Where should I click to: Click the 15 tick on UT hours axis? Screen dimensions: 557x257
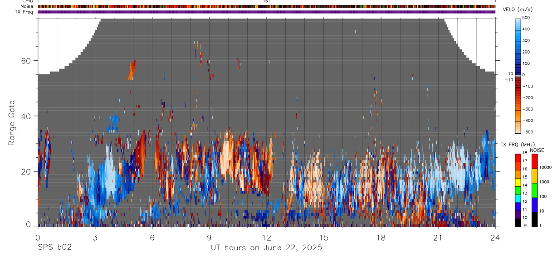[x=324, y=237]
